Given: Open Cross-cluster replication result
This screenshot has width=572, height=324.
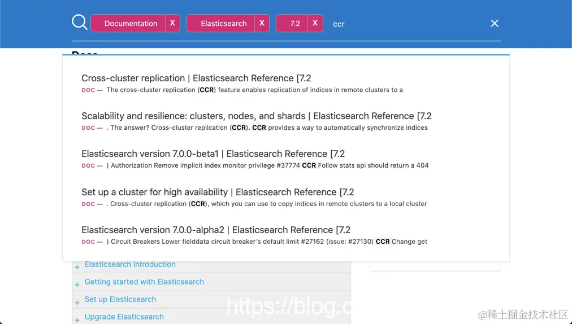Looking at the screenshot, I should point(196,78).
